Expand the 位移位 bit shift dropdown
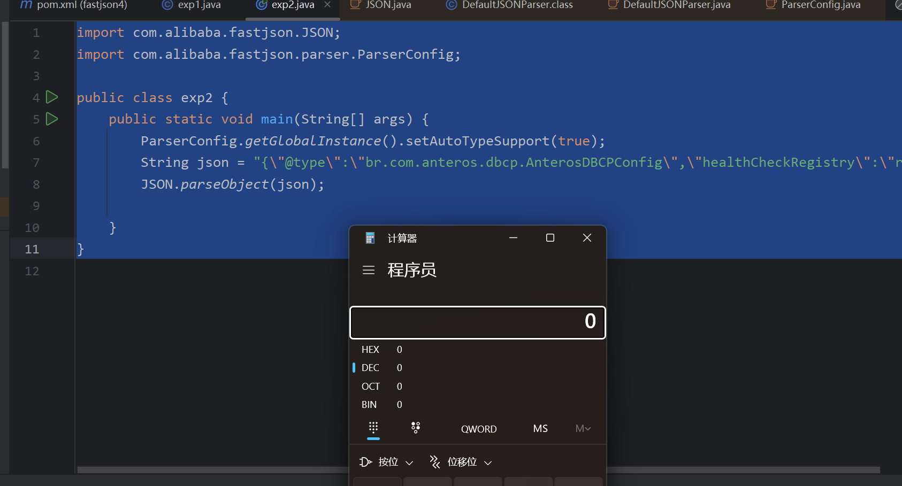The image size is (902, 486). (461, 462)
